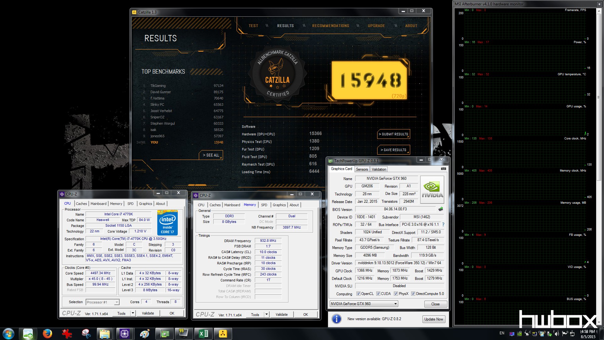Click the Afterburner scrollbar down arrow
The image size is (604, 340).
(x=599, y=322)
